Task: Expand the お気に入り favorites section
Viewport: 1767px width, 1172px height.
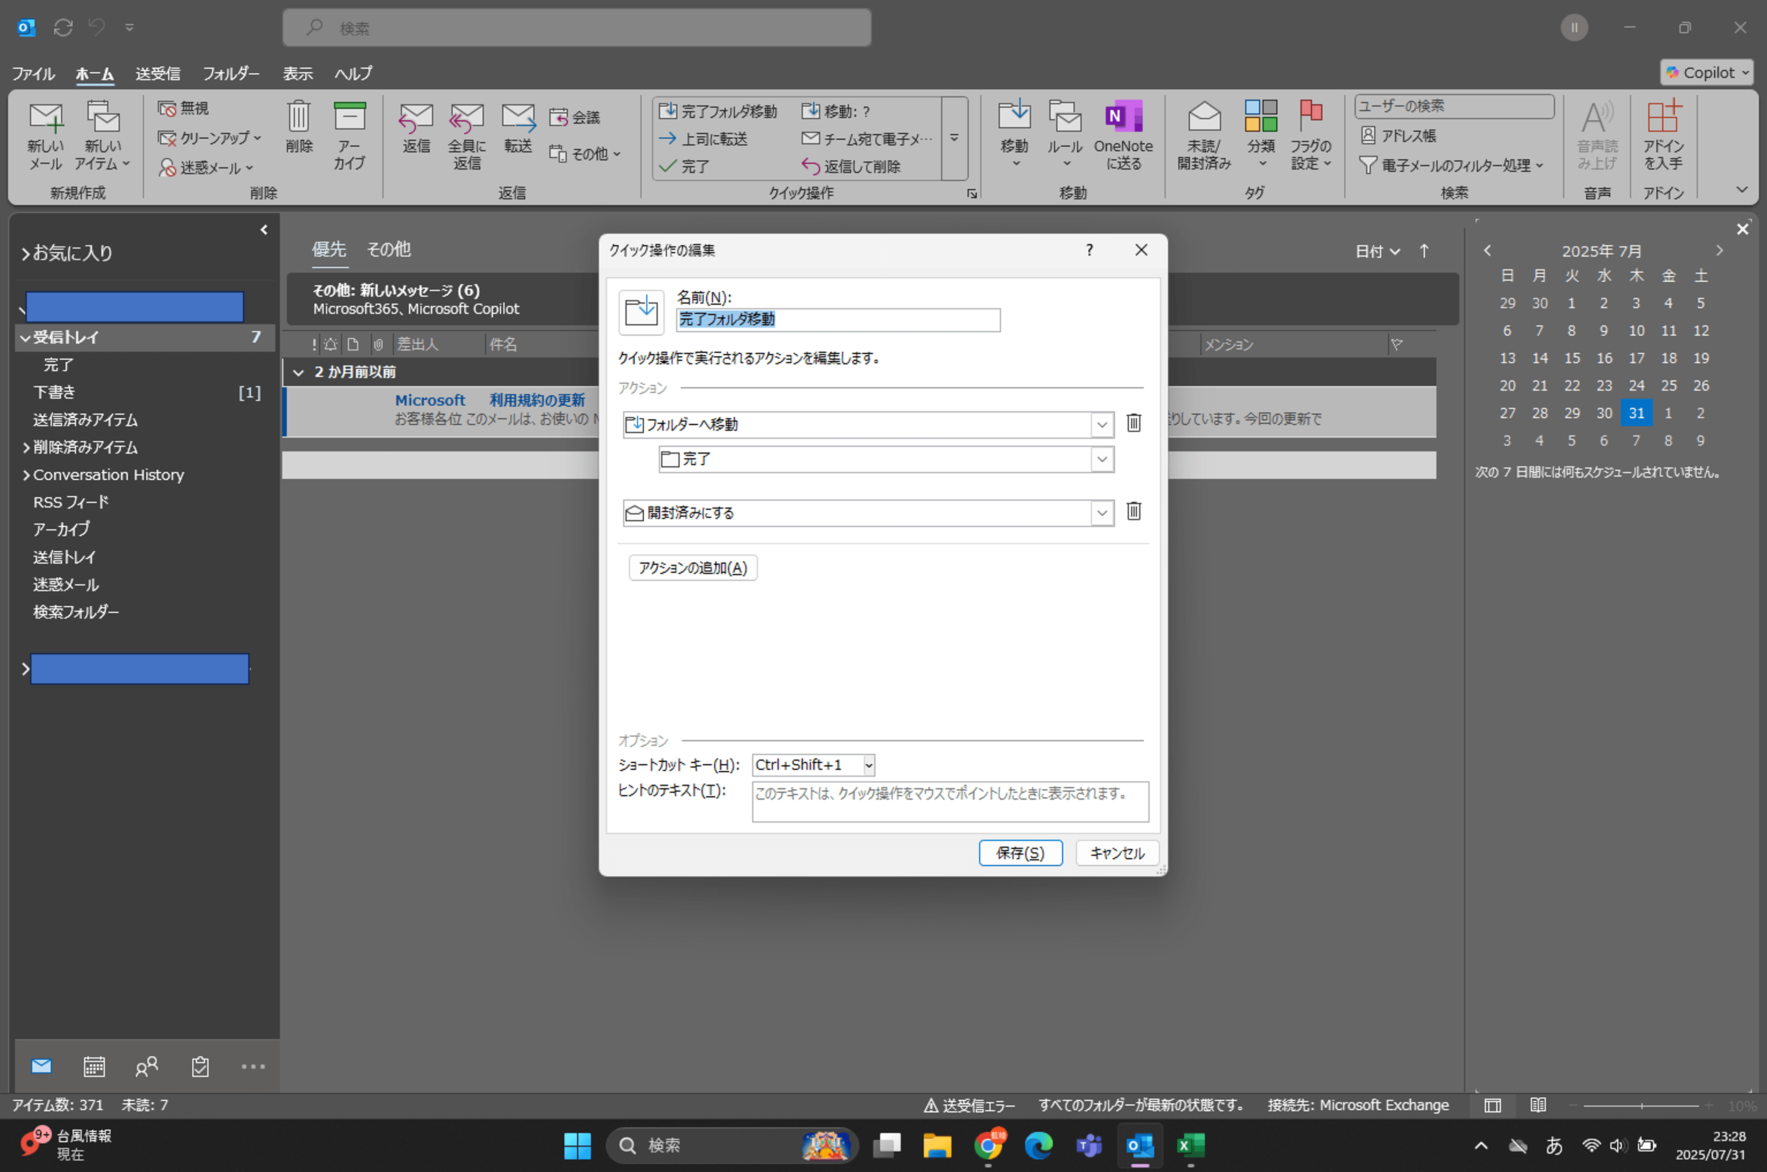Action: click(x=26, y=253)
